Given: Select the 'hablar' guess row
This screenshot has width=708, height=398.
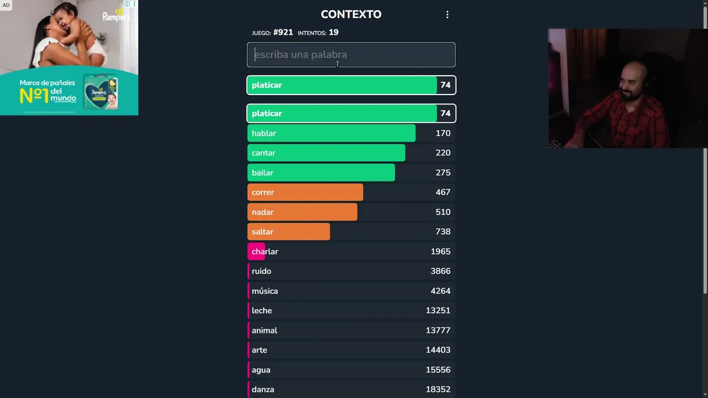Looking at the screenshot, I should pyautogui.click(x=351, y=133).
